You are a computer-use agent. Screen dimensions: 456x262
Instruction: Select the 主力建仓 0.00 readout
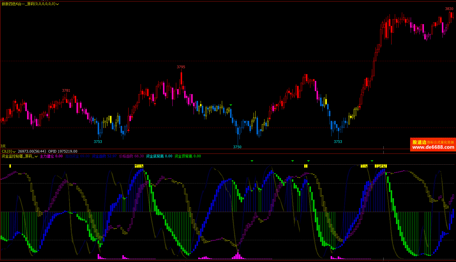(51, 156)
